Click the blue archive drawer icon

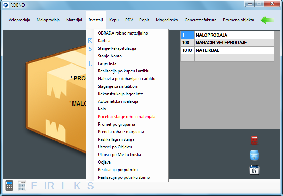point(254,155)
